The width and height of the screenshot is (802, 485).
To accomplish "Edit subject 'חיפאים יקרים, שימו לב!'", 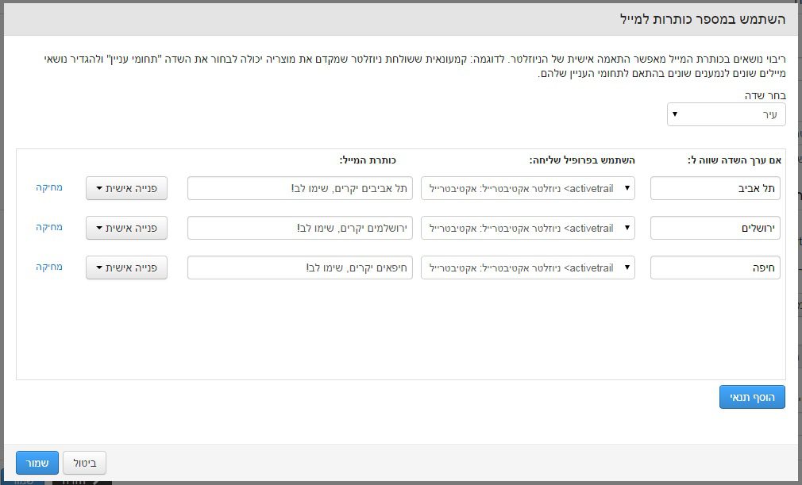I will [x=299, y=268].
